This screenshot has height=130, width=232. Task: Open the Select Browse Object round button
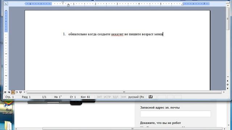tap(228, 84)
